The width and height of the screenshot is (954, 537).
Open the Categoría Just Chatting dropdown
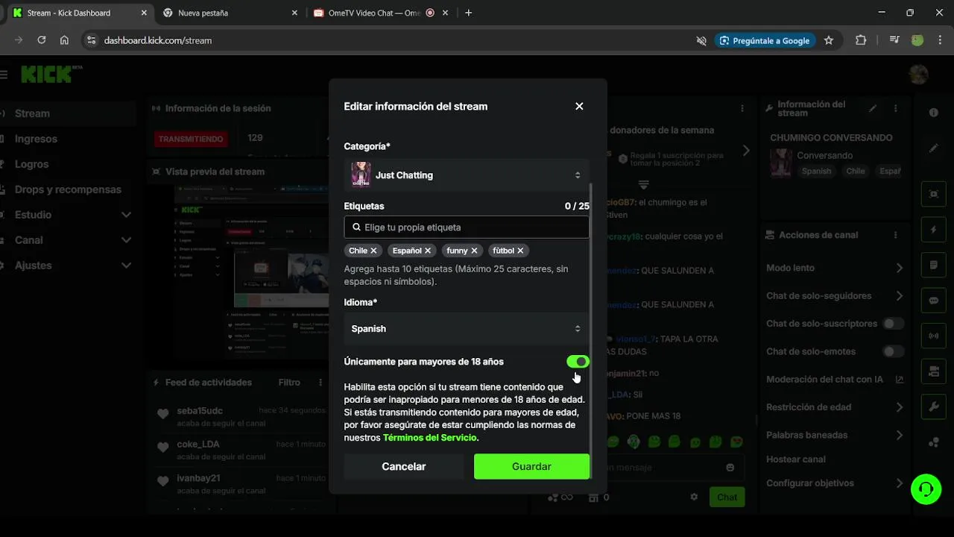pos(467,175)
